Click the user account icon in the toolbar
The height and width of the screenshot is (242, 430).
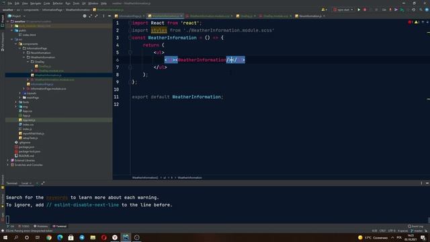[324, 9]
